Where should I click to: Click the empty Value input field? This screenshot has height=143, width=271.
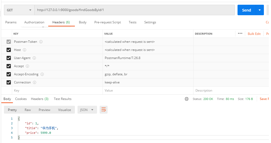148,91
